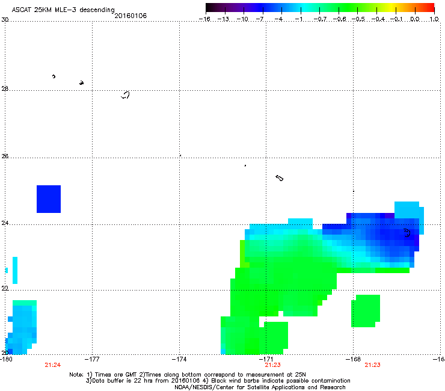
Task: Click the longitude label -174
Action: (179, 360)
